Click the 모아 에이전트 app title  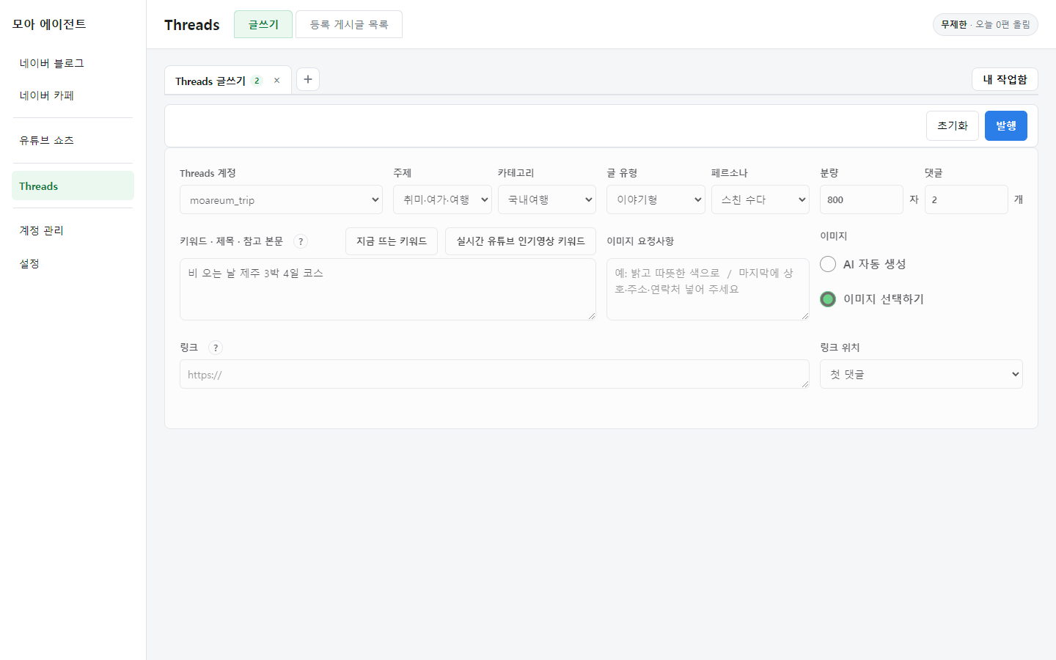click(49, 24)
